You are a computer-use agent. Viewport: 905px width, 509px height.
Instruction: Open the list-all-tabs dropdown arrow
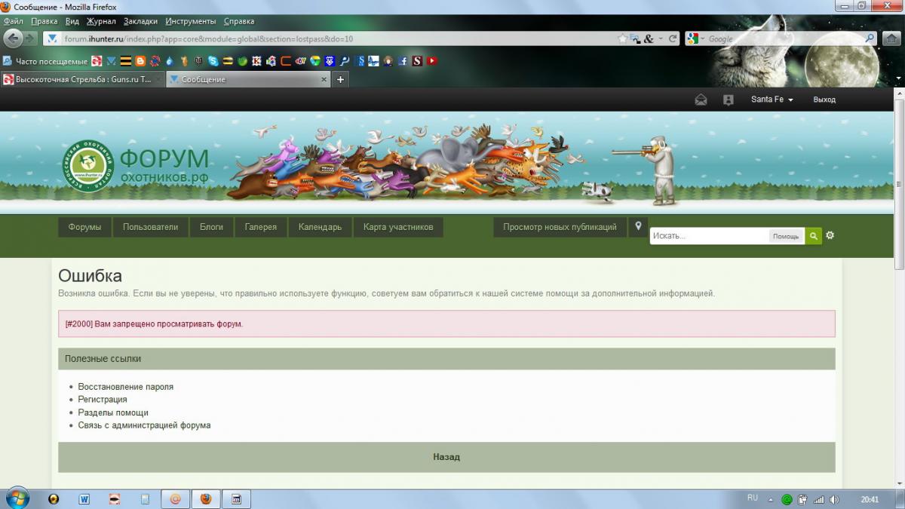click(897, 79)
